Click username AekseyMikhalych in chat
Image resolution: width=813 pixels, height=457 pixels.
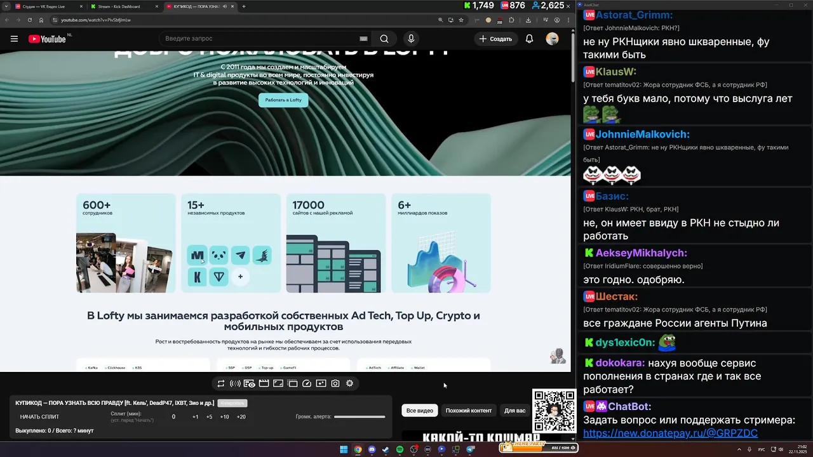coord(641,253)
